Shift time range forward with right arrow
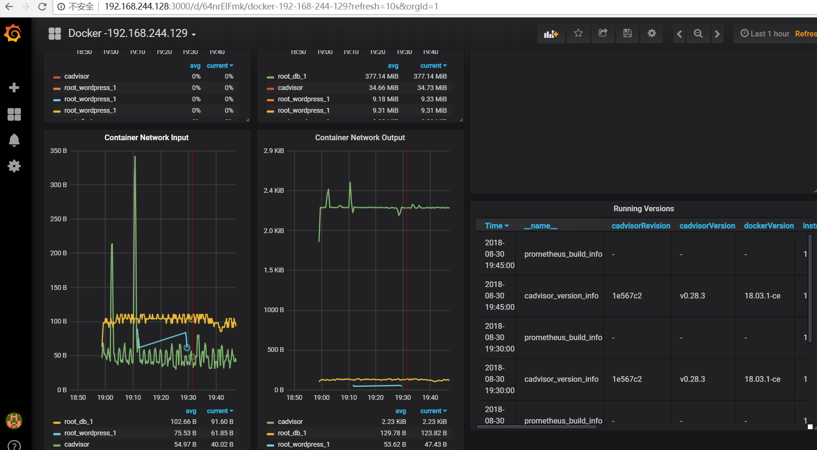The height and width of the screenshot is (450, 817). coord(717,34)
